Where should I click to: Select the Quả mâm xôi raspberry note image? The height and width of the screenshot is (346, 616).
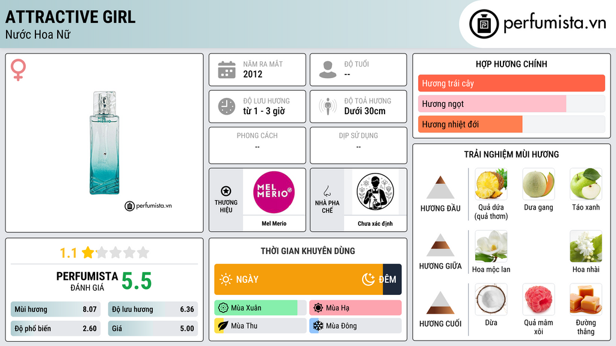coord(538,300)
